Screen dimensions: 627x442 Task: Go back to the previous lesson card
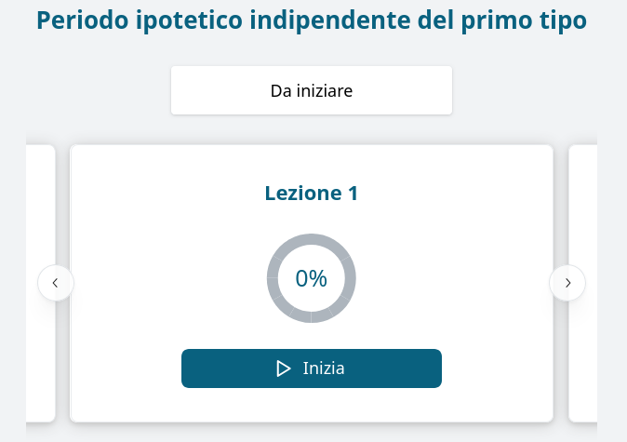click(56, 283)
